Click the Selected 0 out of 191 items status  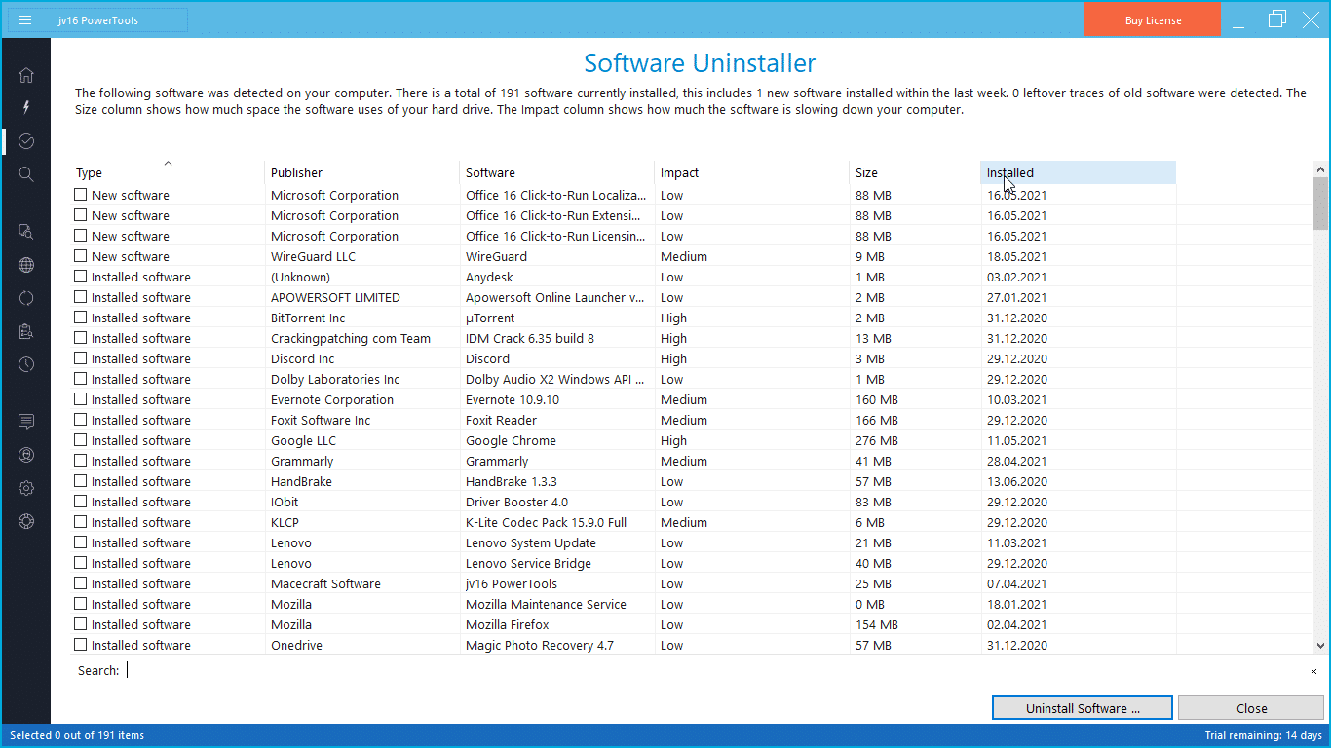tap(77, 735)
